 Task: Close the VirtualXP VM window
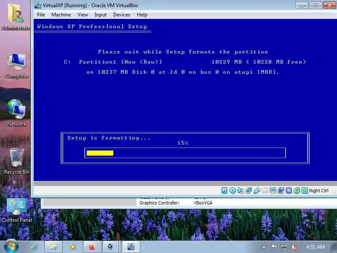tap(330, 5)
